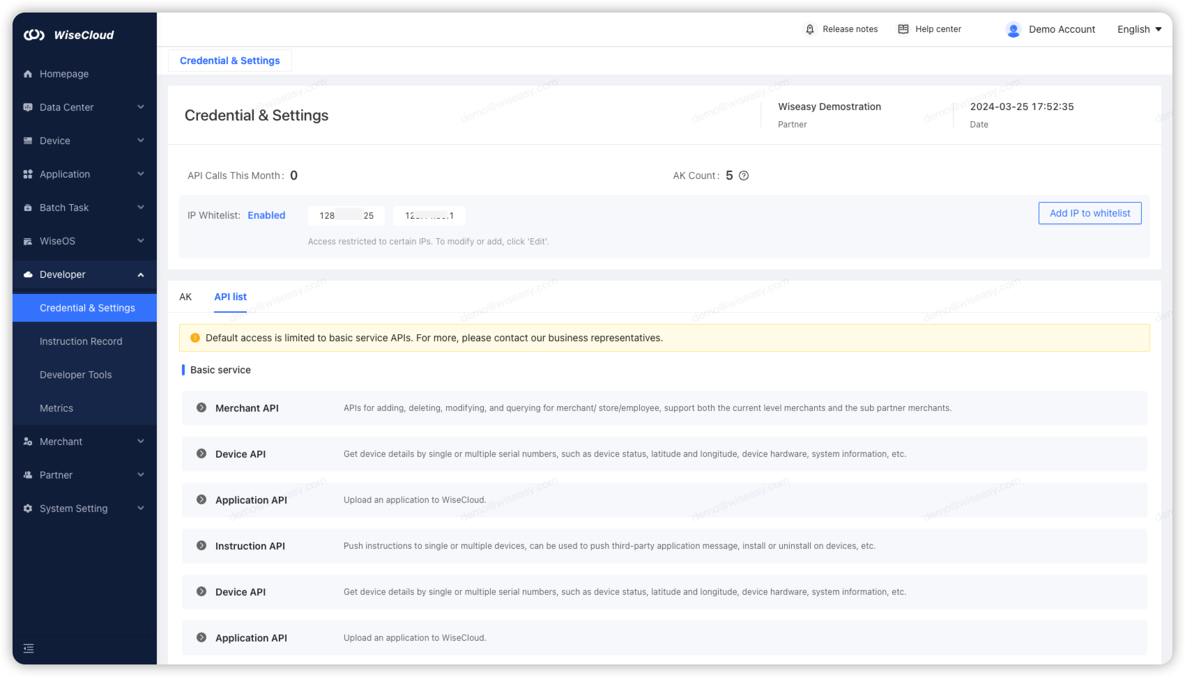Click AK Count help question icon

point(744,176)
